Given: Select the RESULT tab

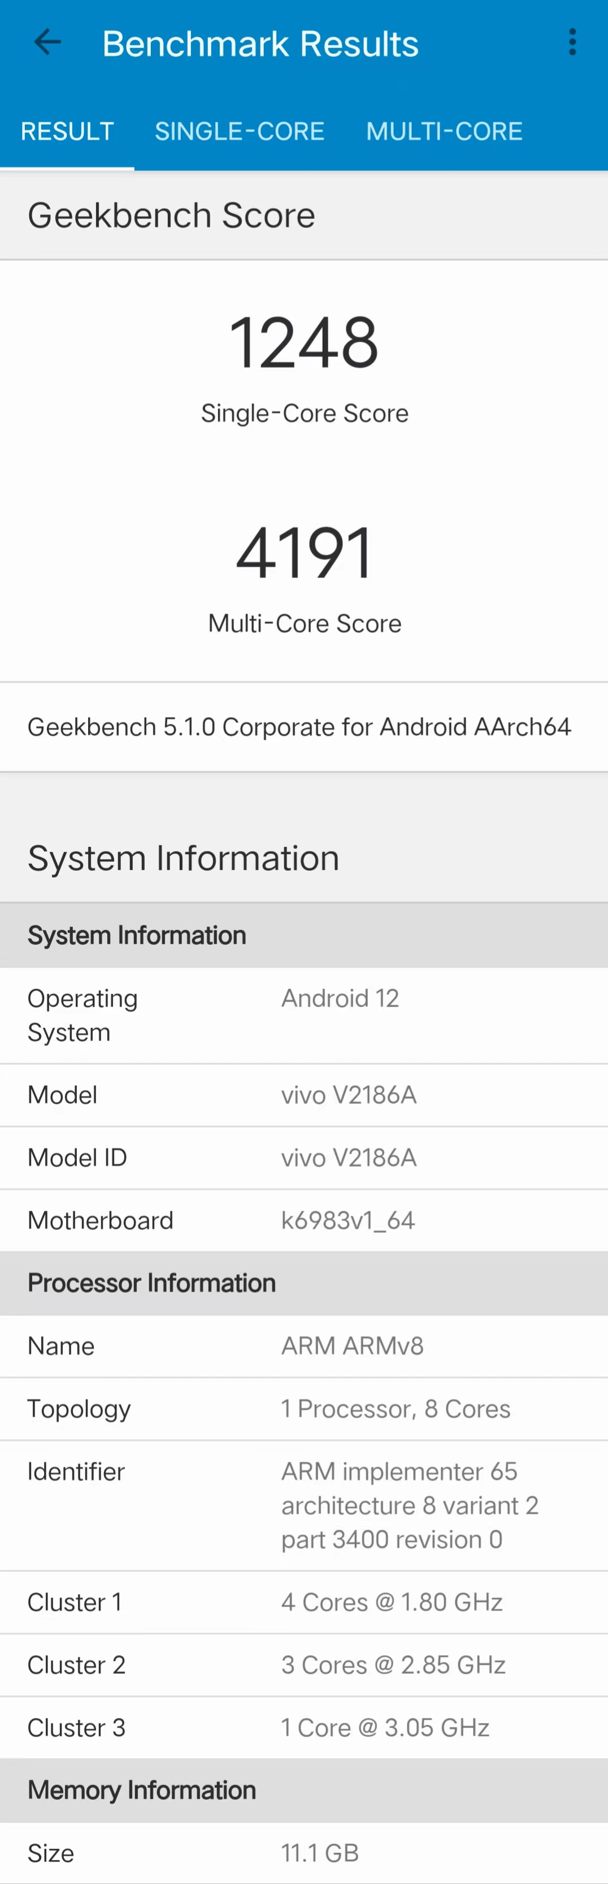Looking at the screenshot, I should point(67,132).
